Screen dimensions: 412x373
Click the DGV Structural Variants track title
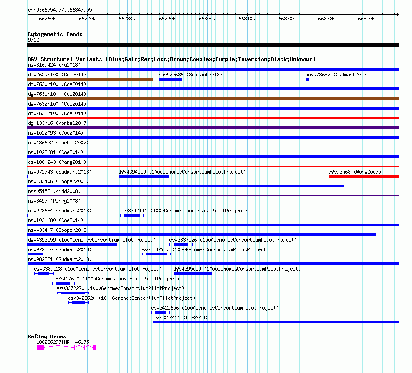pyautogui.click(x=171, y=59)
